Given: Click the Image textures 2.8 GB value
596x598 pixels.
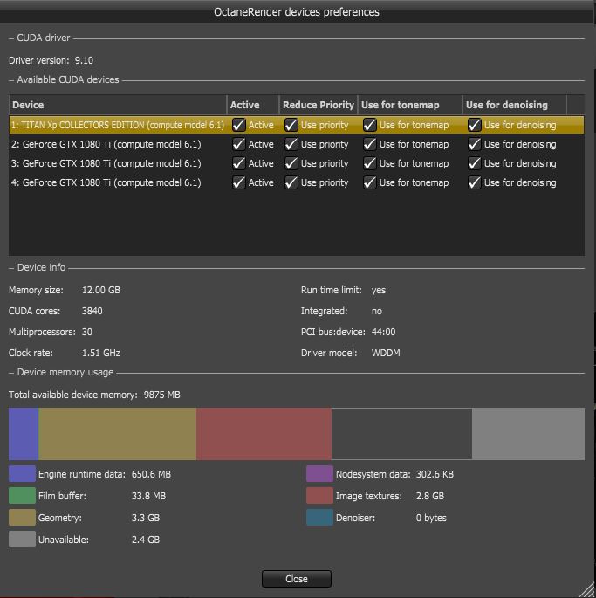Looking at the screenshot, I should point(430,496).
